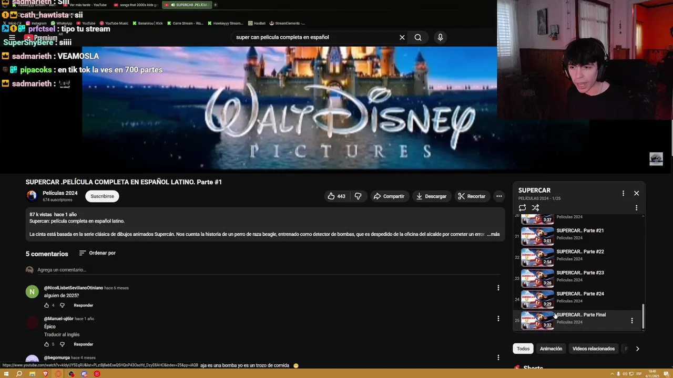
Task: Open SUPERCAR playlist options menu
Action: pyautogui.click(x=624, y=193)
